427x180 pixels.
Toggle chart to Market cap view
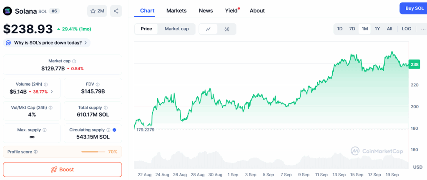pos(176,29)
